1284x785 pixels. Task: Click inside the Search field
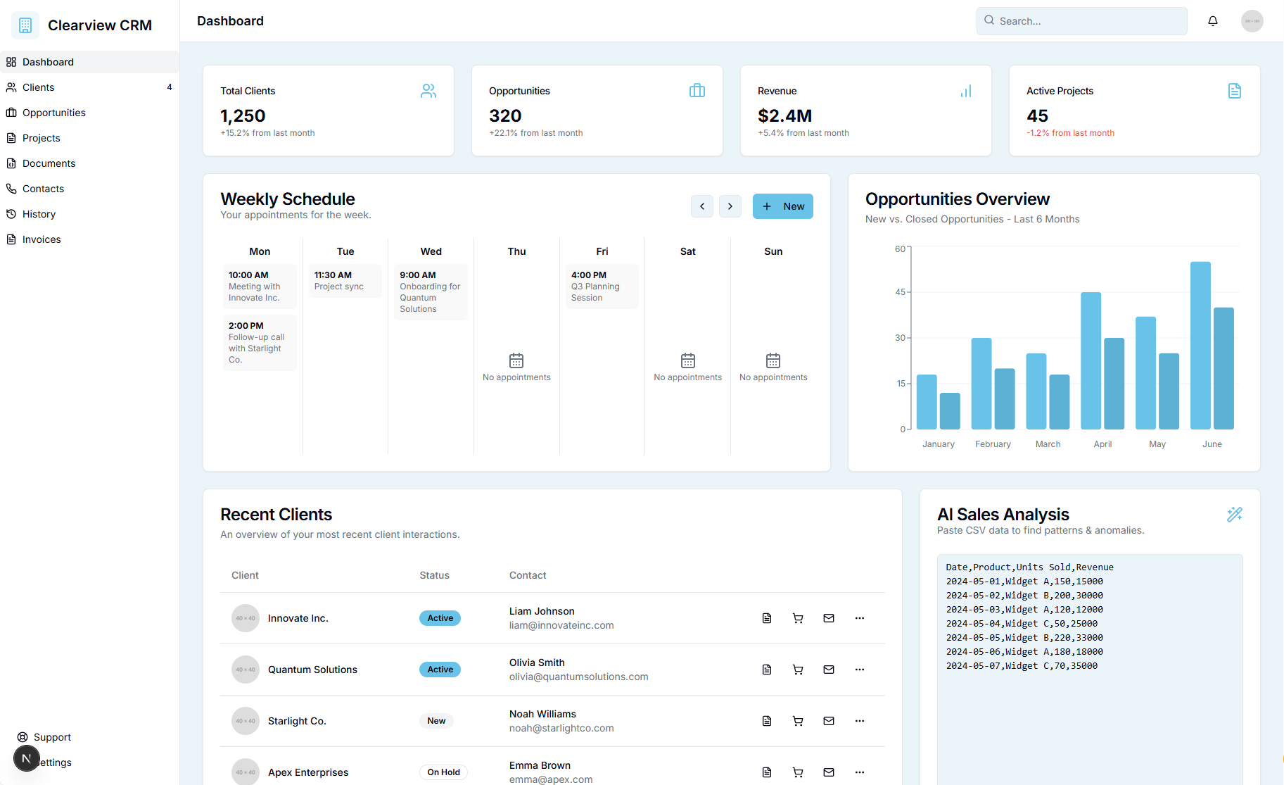[x=1081, y=20]
